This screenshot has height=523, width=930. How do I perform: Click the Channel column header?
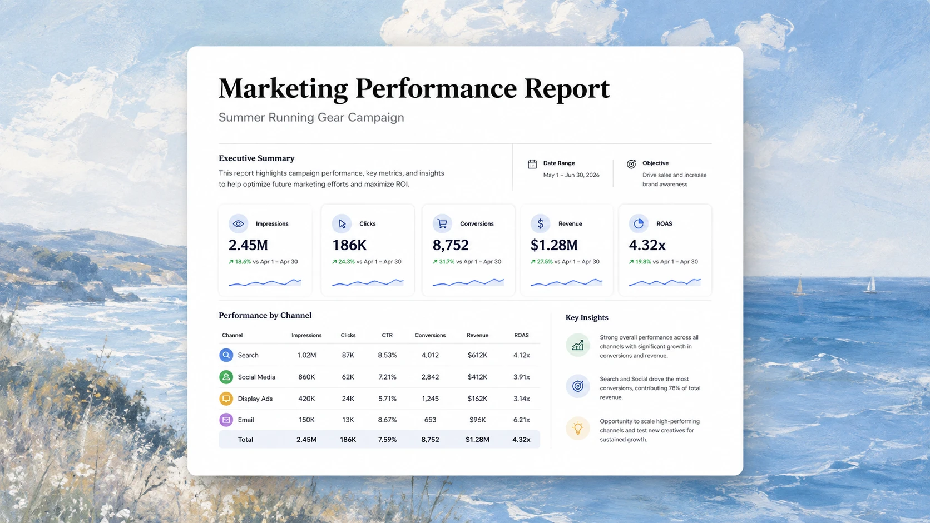232,335
